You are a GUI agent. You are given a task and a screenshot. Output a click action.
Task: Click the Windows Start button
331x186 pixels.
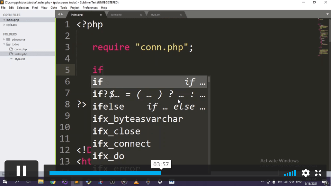[x=5, y=182]
